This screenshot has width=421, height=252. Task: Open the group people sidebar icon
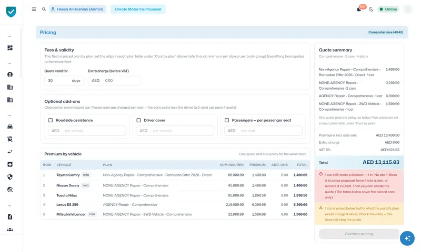click(10, 229)
